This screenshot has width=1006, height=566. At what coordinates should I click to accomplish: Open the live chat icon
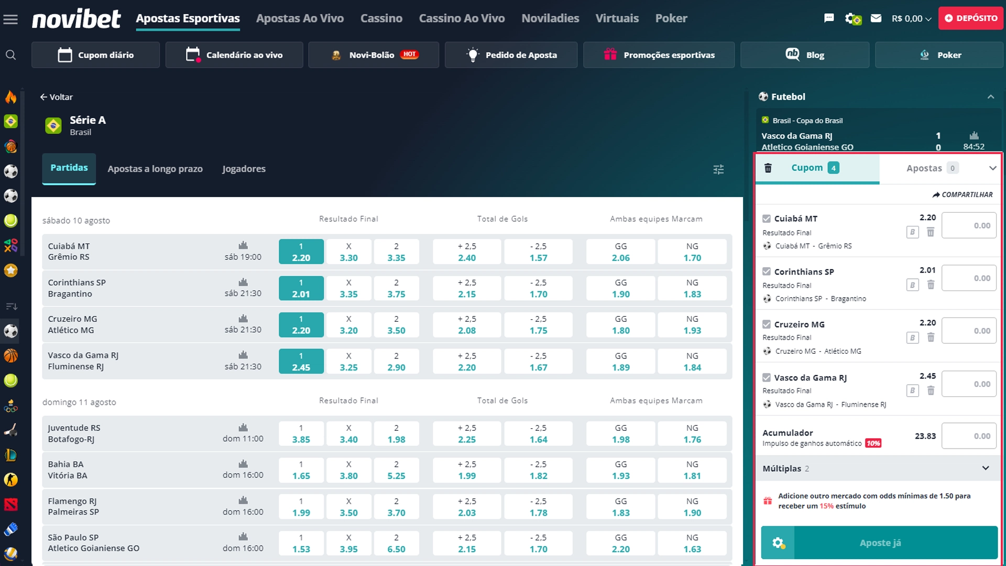pos(829,18)
